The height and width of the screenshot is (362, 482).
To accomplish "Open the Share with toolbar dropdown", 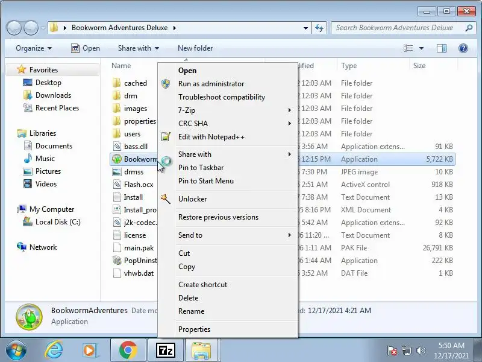I will (139, 48).
